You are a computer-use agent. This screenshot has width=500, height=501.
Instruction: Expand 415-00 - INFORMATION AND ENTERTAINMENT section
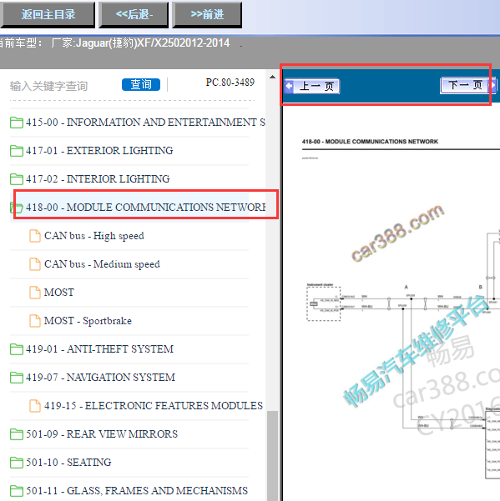click(145, 123)
